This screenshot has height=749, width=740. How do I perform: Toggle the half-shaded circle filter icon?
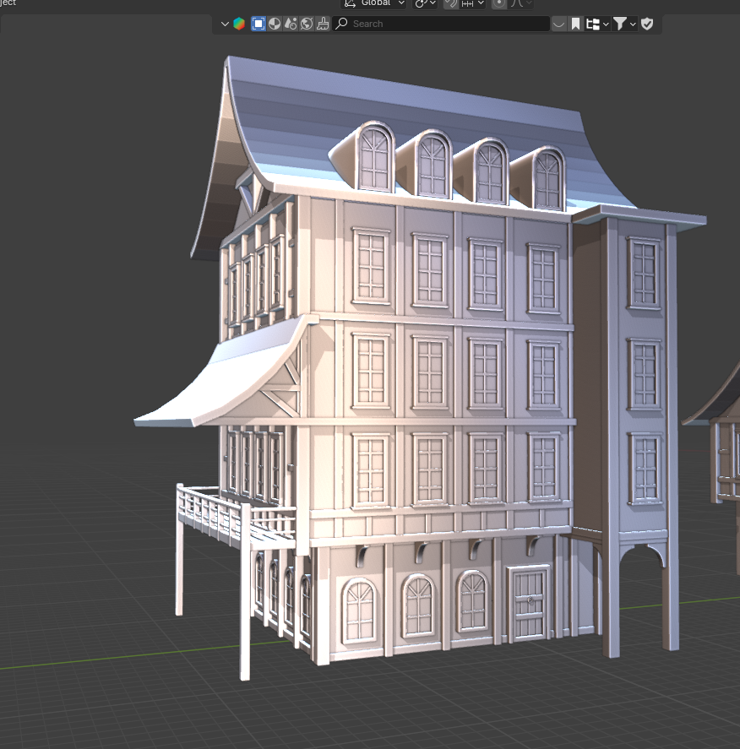[275, 24]
